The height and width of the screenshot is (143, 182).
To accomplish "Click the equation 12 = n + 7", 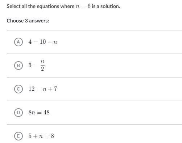I will (x=43, y=89).
